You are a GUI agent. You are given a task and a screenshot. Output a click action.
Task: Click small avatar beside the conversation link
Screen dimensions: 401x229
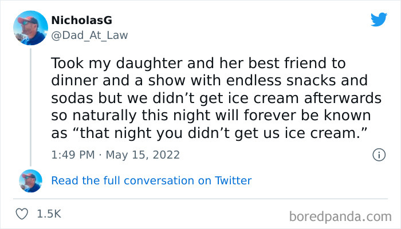(30, 180)
